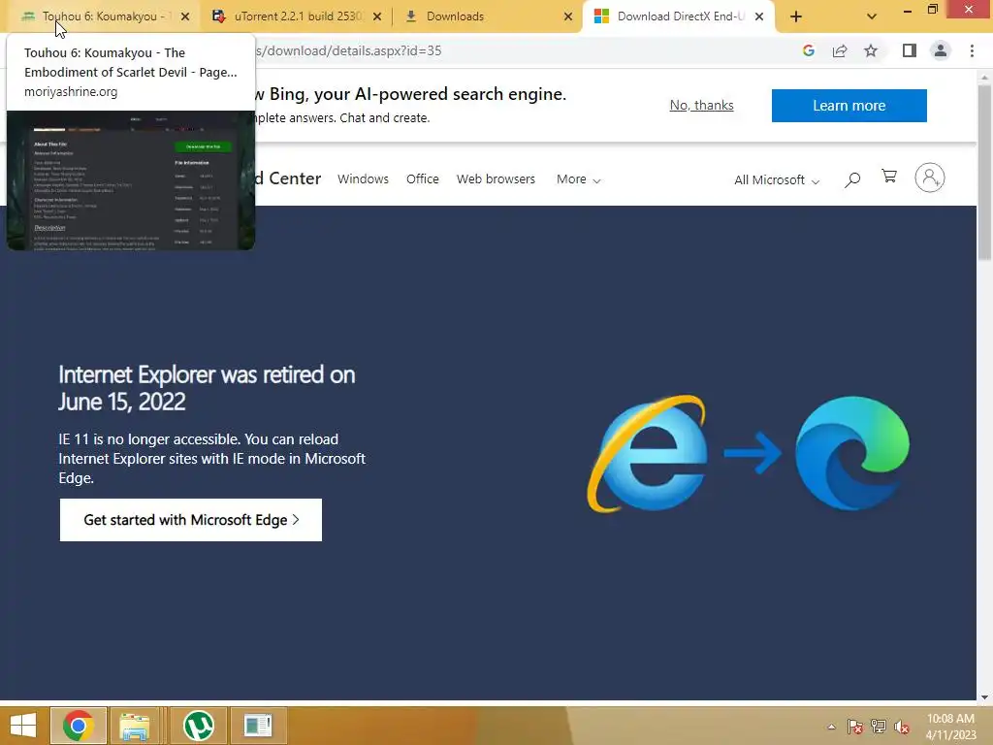Click the Microsoft Edge logo image
This screenshot has height=745, width=993.
(x=852, y=452)
